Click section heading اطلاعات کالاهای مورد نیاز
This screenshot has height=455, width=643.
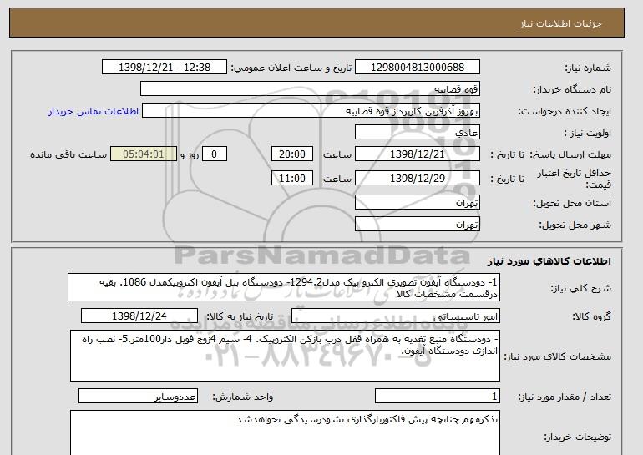[x=549, y=261]
